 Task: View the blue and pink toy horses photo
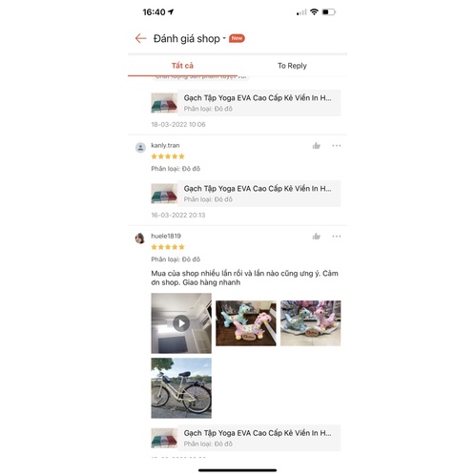coord(310,323)
